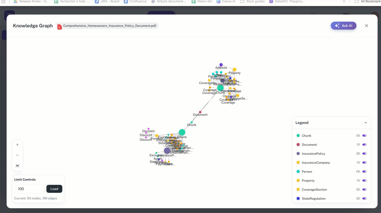This screenshot has height=213, width=381.
Task: Collapse the Legend panel chevron
Action: tap(366, 123)
